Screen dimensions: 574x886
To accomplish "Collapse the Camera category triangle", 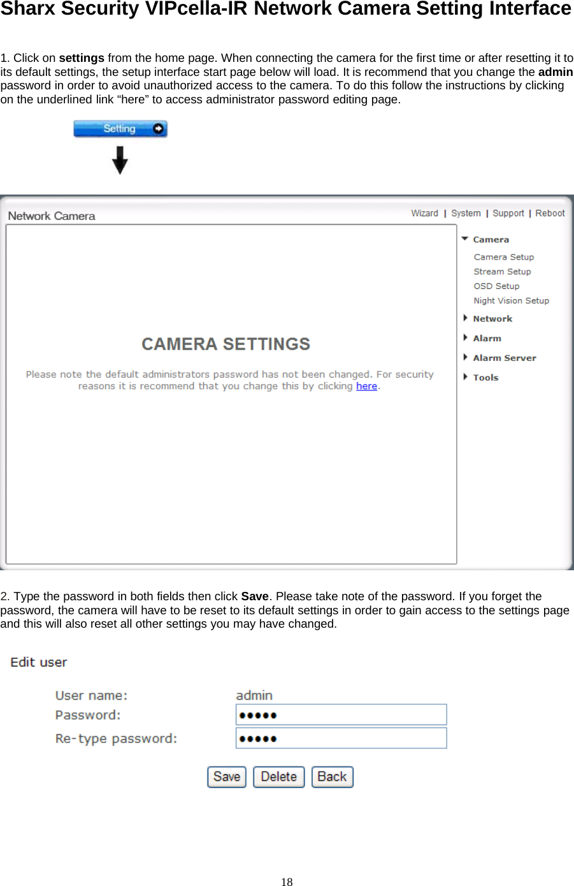I will 465,239.
